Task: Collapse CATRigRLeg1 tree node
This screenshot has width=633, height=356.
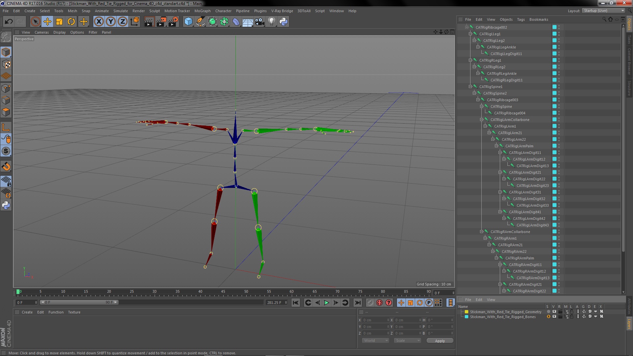Action: coord(470,60)
